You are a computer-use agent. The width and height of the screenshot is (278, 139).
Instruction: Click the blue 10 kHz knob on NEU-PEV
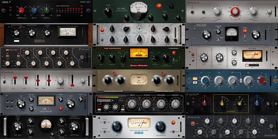(257, 104)
